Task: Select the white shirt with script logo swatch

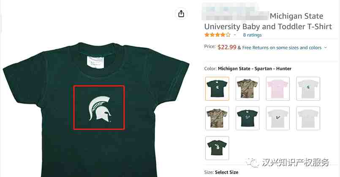Action: tap(277, 118)
